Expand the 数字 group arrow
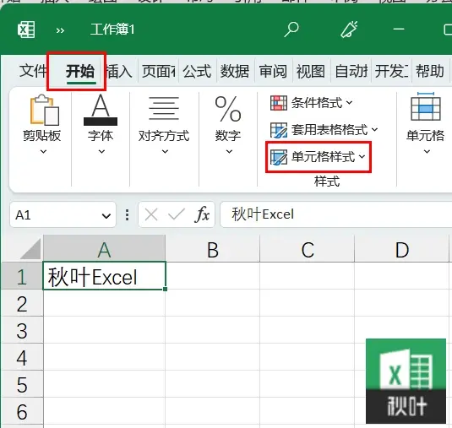The width and height of the screenshot is (452, 428). click(x=229, y=151)
